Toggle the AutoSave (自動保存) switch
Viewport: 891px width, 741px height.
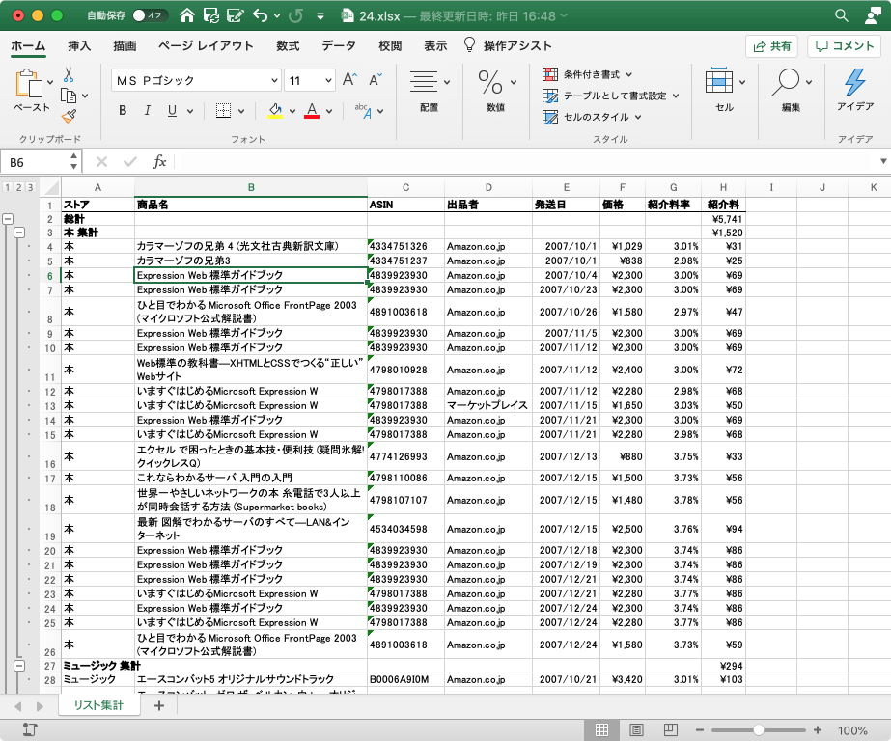149,15
